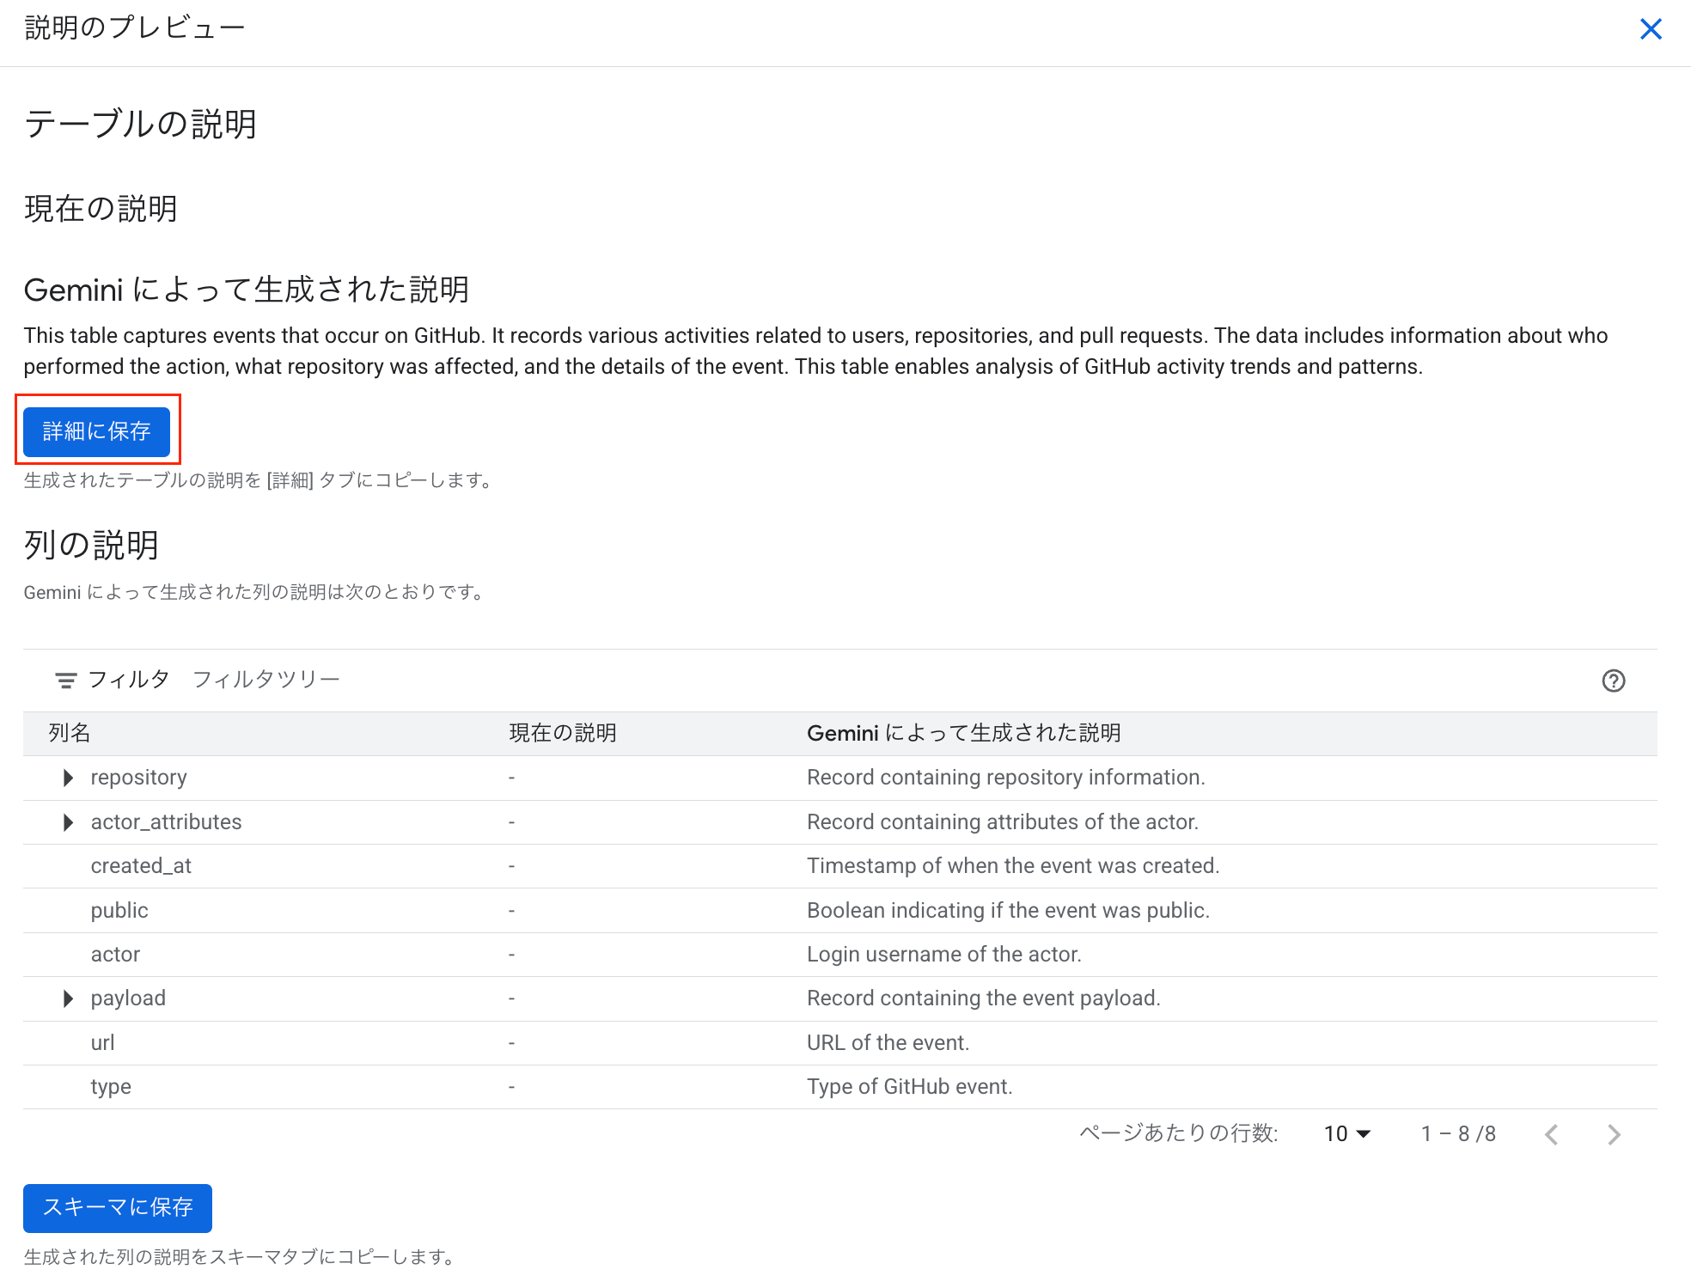
Task: Select the type column name
Action: [x=111, y=1087]
